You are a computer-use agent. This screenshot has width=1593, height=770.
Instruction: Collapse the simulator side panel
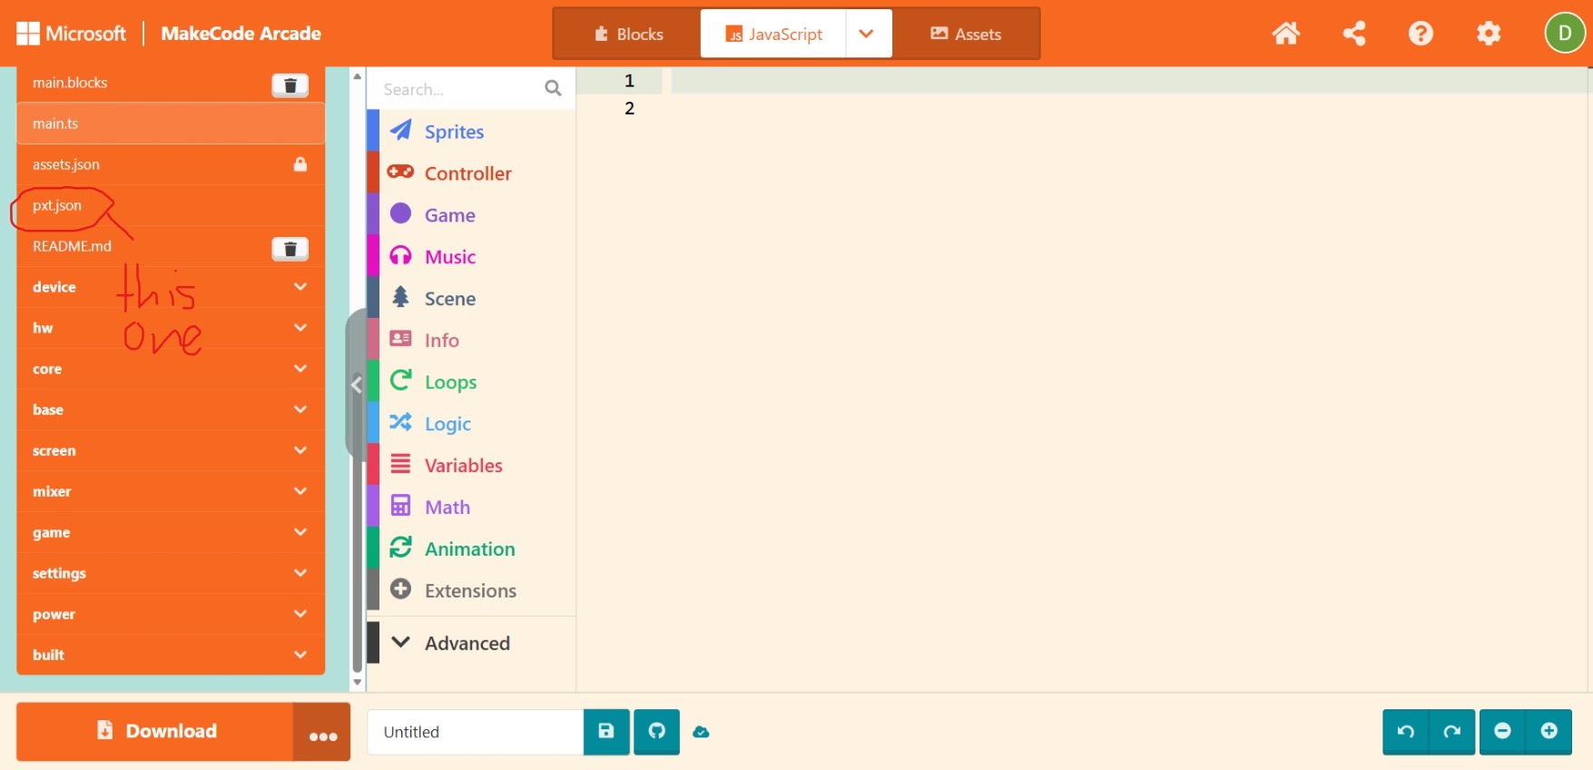pyautogui.click(x=357, y=385)
